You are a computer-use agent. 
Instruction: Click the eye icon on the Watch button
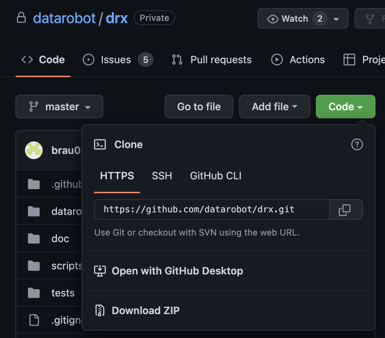272,18
